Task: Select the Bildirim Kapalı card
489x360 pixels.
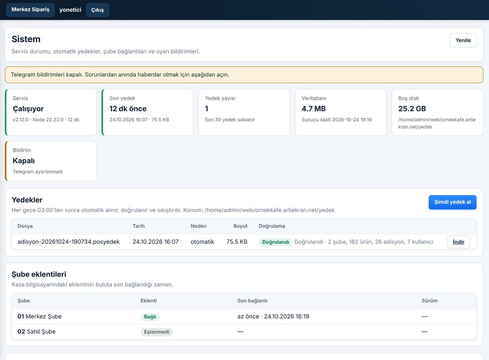Action: pos(51,161)
